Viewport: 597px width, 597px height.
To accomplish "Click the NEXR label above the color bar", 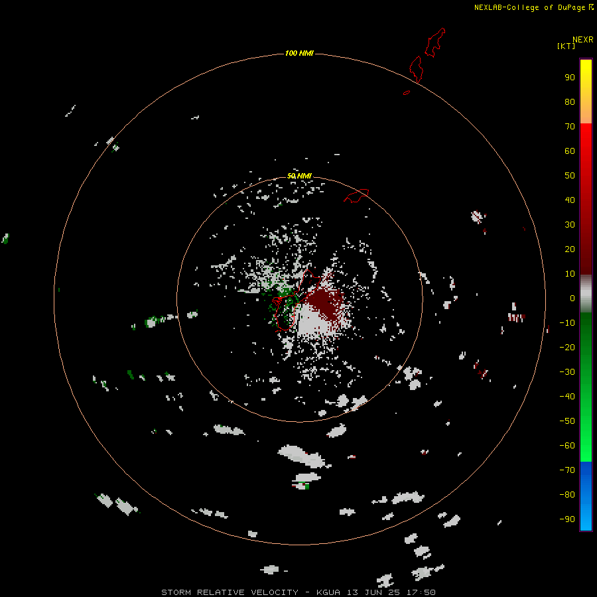I will [582, 40].
